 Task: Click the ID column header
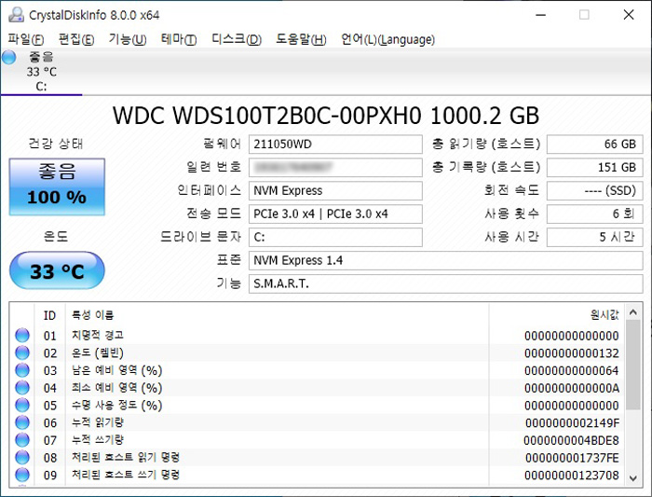tap(50, 315)
